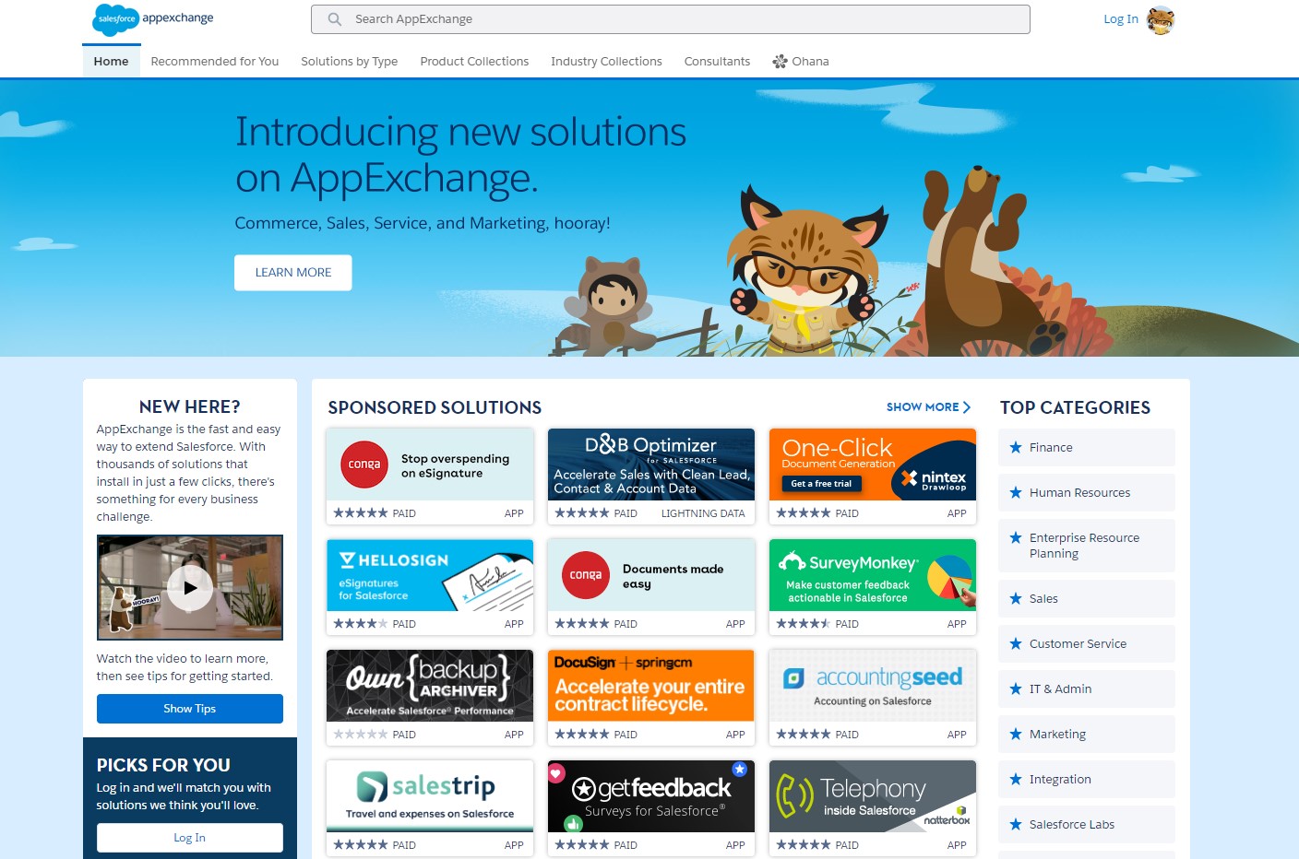Screen dimensions: 1299x859
Task: Play the New Here intro video
Action: [x=190, y=588]
